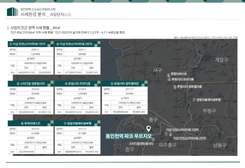Click circled number 1 marker on the map
Image resolution: width=245 pixels, height=168 pixels.
coord(166,134)
